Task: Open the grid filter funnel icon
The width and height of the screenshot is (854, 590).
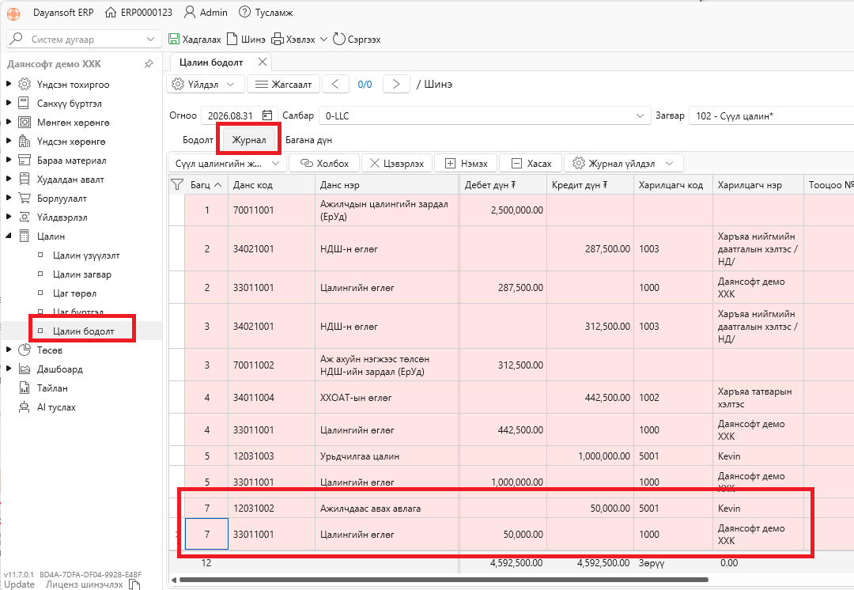Action: click(176, 185)
